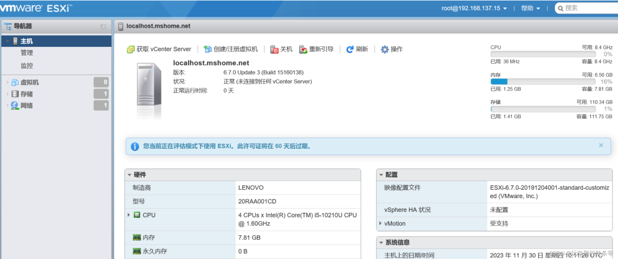Image resolution: width=618 pixels, height=259 pixels.
Task: Click the CPU chip icon in hardware table
Action: pos(137,215)
